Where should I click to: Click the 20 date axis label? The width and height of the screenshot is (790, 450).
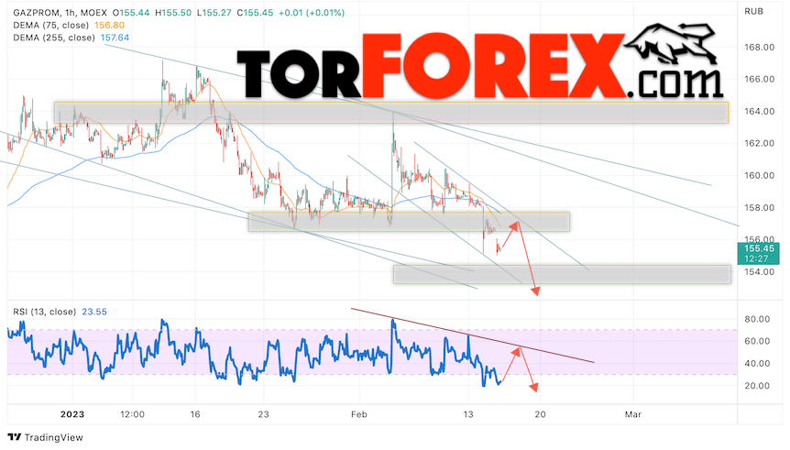point(540,415)
